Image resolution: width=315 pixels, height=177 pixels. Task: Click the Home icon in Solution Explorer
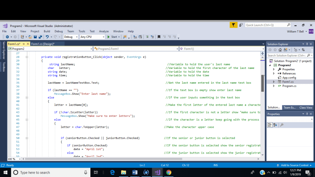(x=280, y=50)
